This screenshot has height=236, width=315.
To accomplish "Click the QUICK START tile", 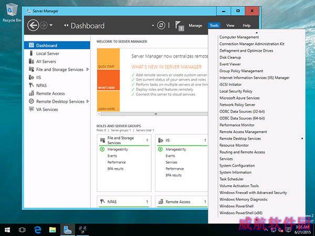I will (x=108, y=59).
